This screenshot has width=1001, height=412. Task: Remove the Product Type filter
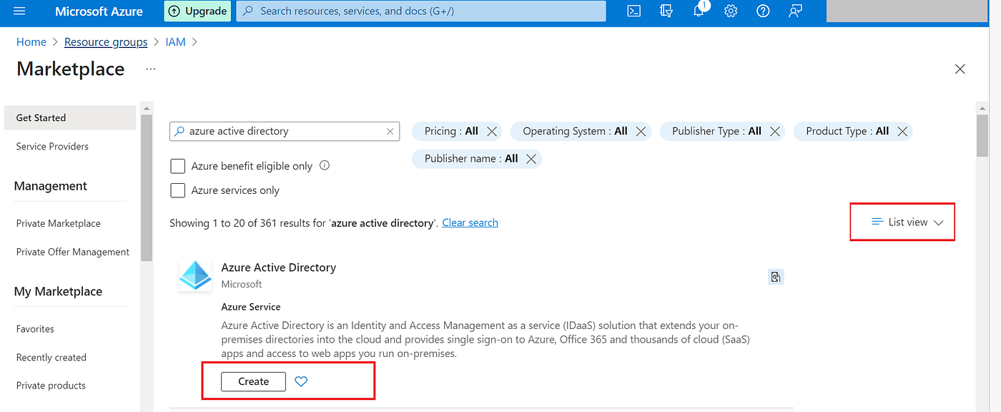(x=902, y=132)
